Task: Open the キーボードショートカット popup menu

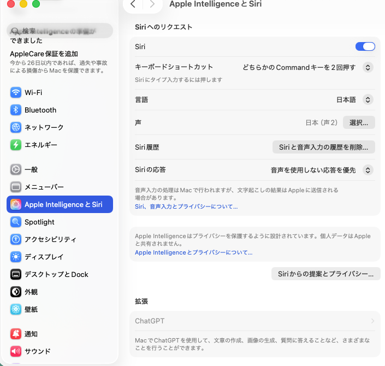Action: point(368,67)
